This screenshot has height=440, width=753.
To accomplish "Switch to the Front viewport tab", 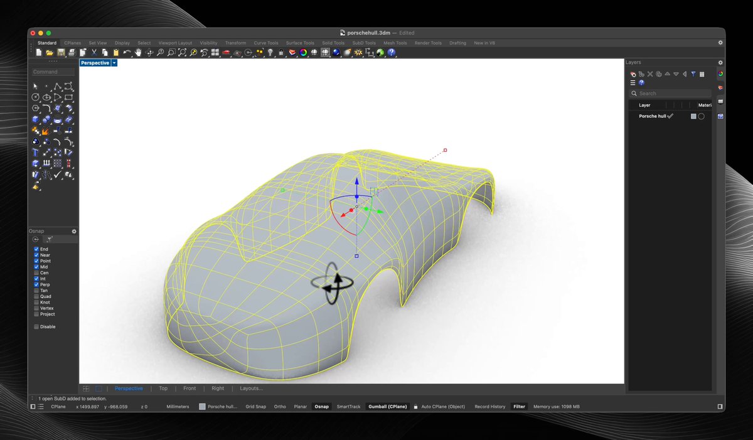I will click(x=190, y=389).
